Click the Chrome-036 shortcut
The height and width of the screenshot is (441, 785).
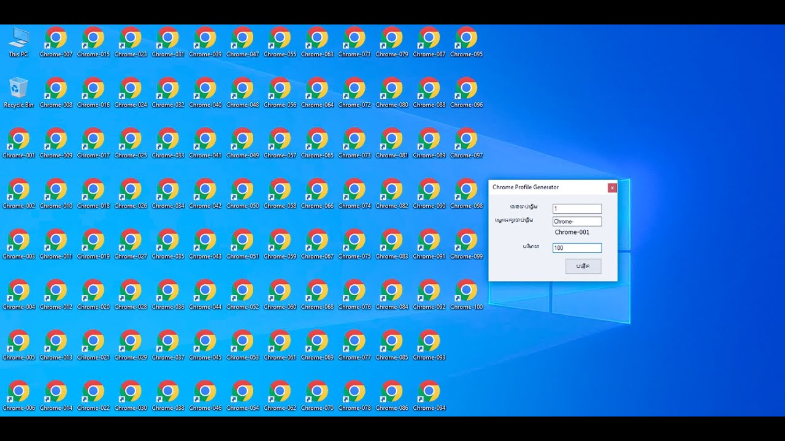pyautogui.click(x=168, y=295)
